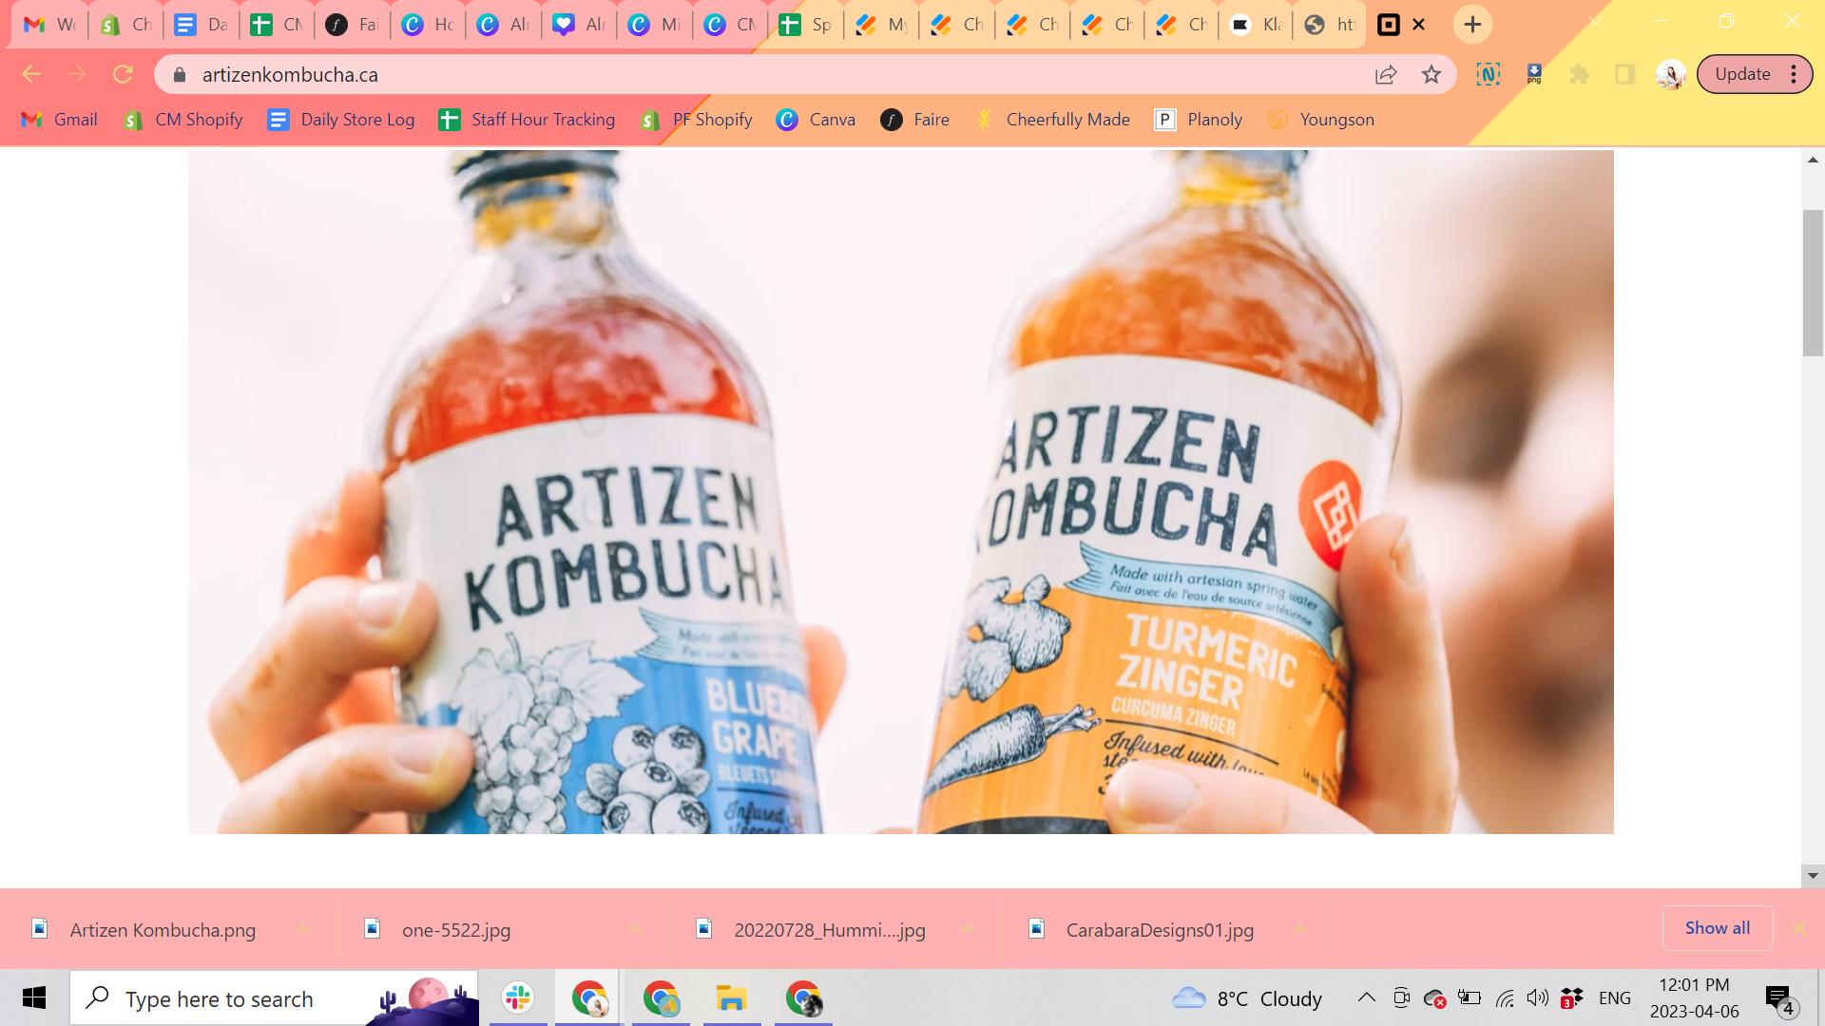Bookmark this page with the star icon
Viewport: 1825px width, 1026px height.
[1431, 74]
